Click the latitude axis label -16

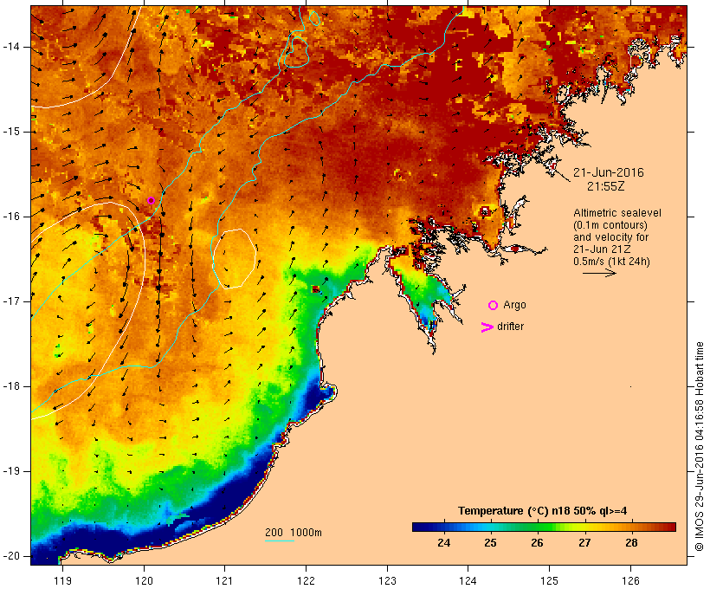click(x=11, y=217)
